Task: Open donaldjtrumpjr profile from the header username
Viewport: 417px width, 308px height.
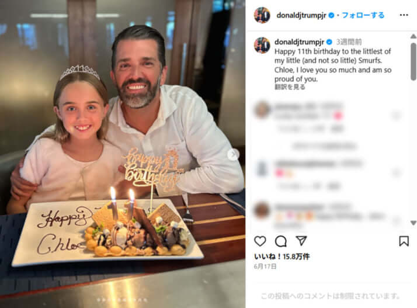Action: coord(301,15)
